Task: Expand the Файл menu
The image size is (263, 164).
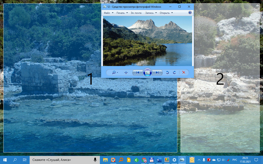Action: (108, 13)
